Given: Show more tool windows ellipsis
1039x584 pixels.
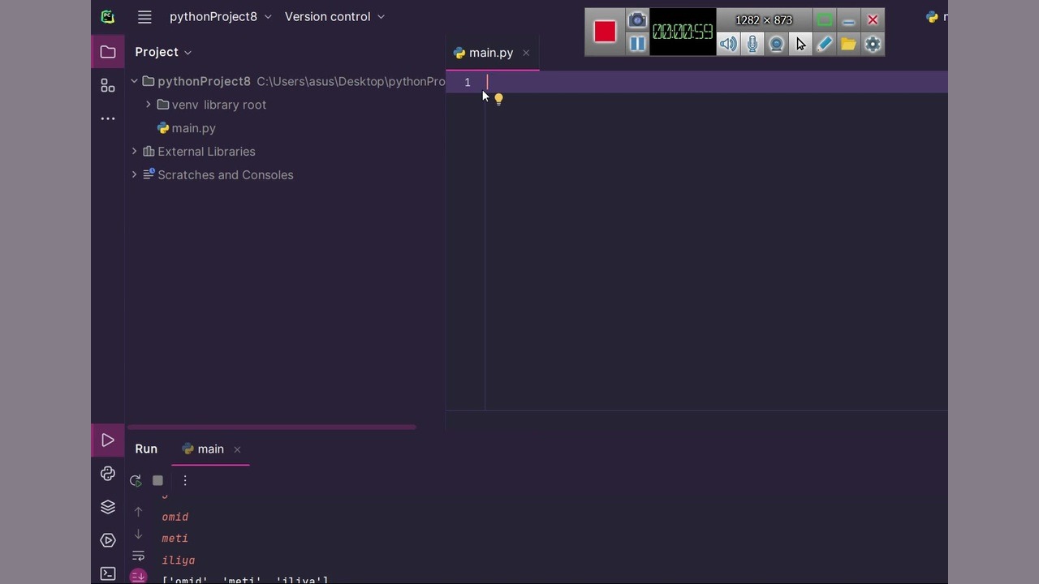Looking at the screenshot, I should point(108,118).
